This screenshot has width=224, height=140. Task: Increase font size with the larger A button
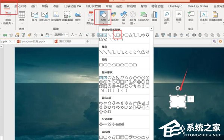81,35
